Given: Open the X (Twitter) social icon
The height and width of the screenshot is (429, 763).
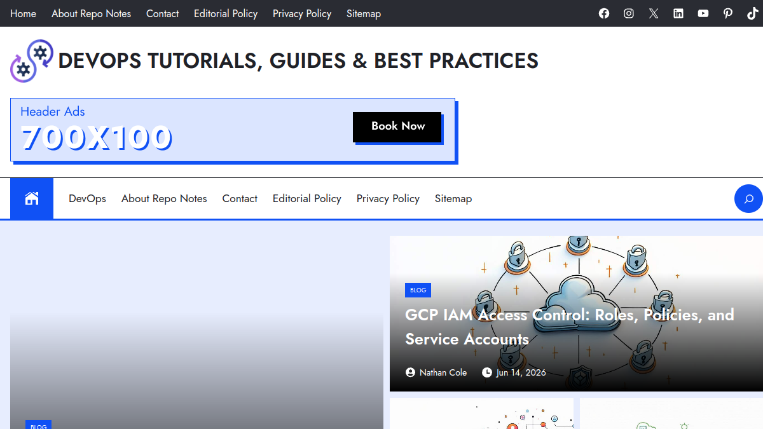Looking at the screenshot, I should [654, 13].
